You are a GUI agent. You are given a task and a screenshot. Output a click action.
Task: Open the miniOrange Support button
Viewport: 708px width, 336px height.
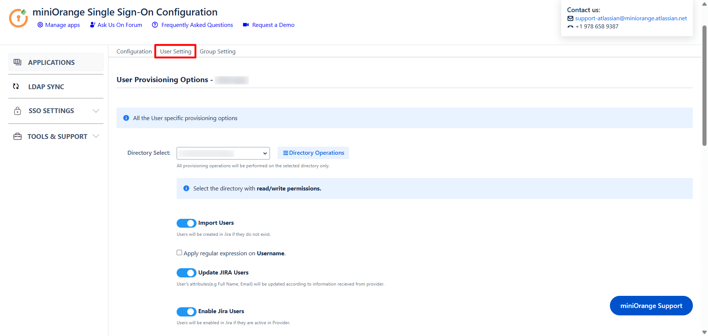click(x=651, y=306)
